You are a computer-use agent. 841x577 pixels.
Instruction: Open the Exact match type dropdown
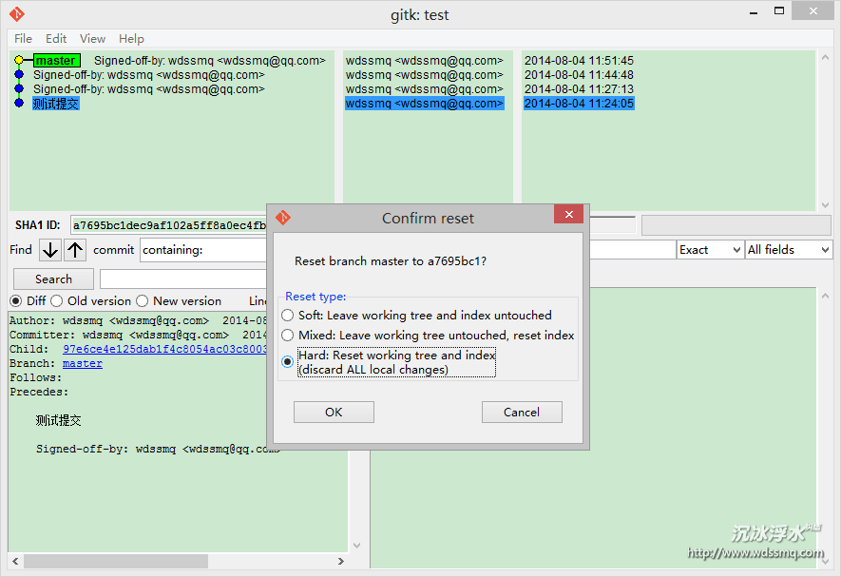709,250
